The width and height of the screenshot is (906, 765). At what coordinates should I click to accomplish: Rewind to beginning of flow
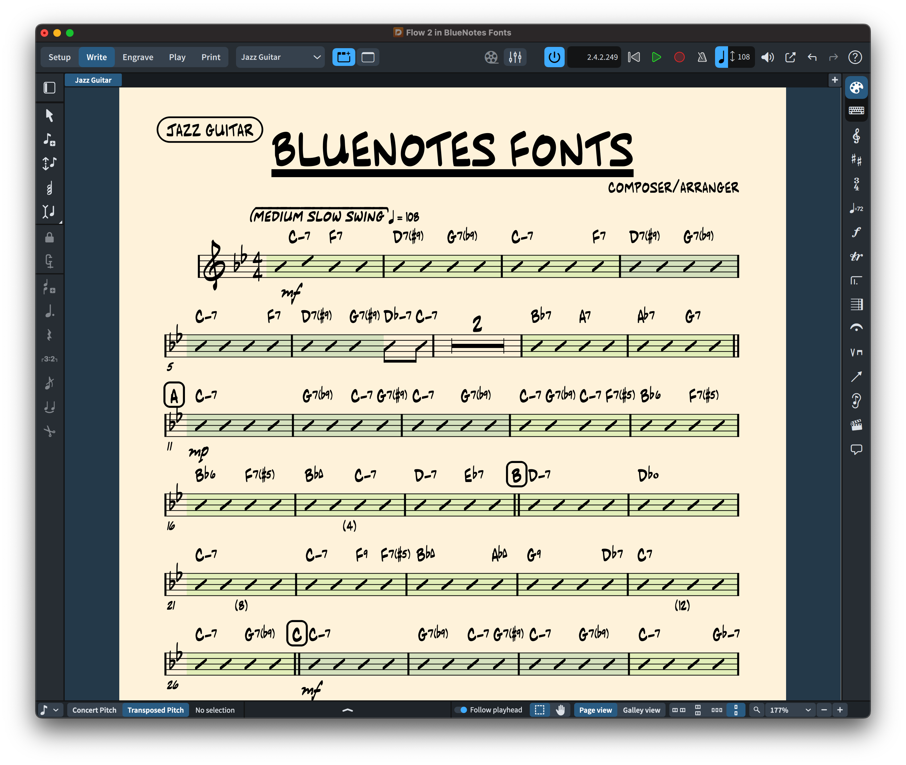634,57
